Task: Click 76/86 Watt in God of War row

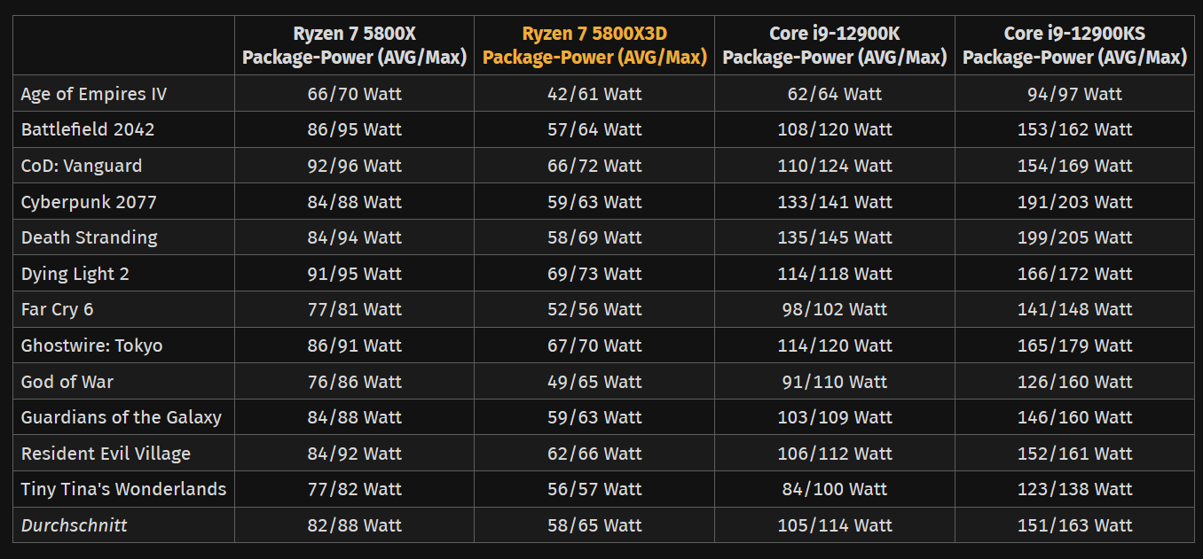Action: tap(355, 382)
